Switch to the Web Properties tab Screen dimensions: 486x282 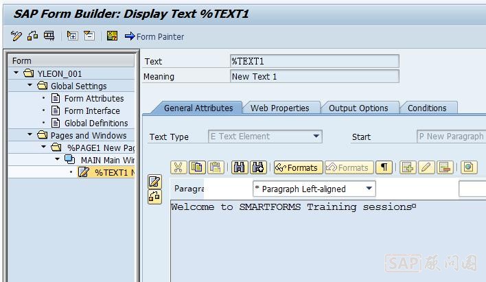point(279,108)
